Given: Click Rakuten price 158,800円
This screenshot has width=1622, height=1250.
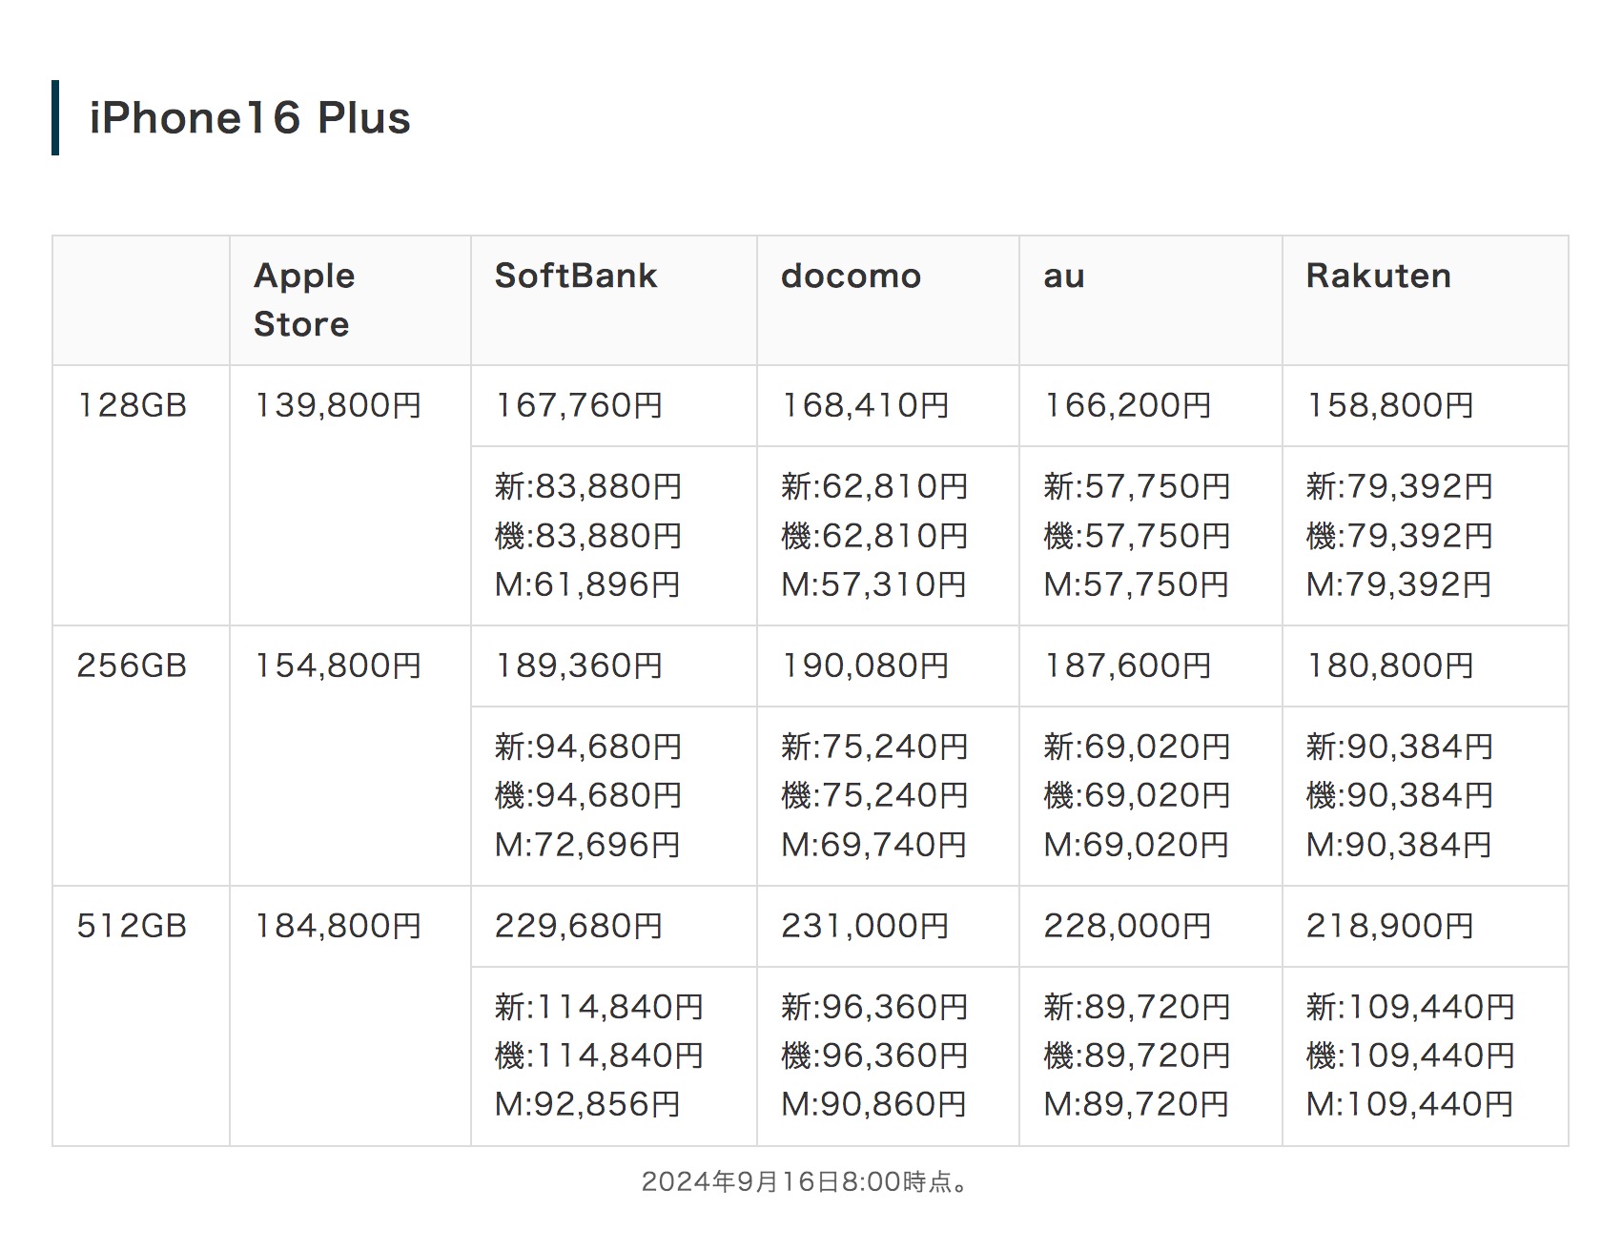Looking at the screenshot, I should click(1389, 405).
